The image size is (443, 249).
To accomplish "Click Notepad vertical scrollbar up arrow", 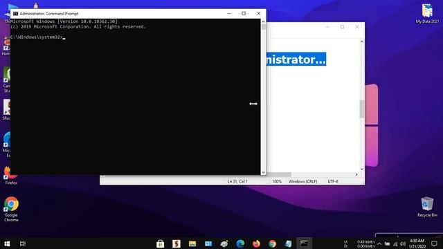I will (x=362, y=41).
